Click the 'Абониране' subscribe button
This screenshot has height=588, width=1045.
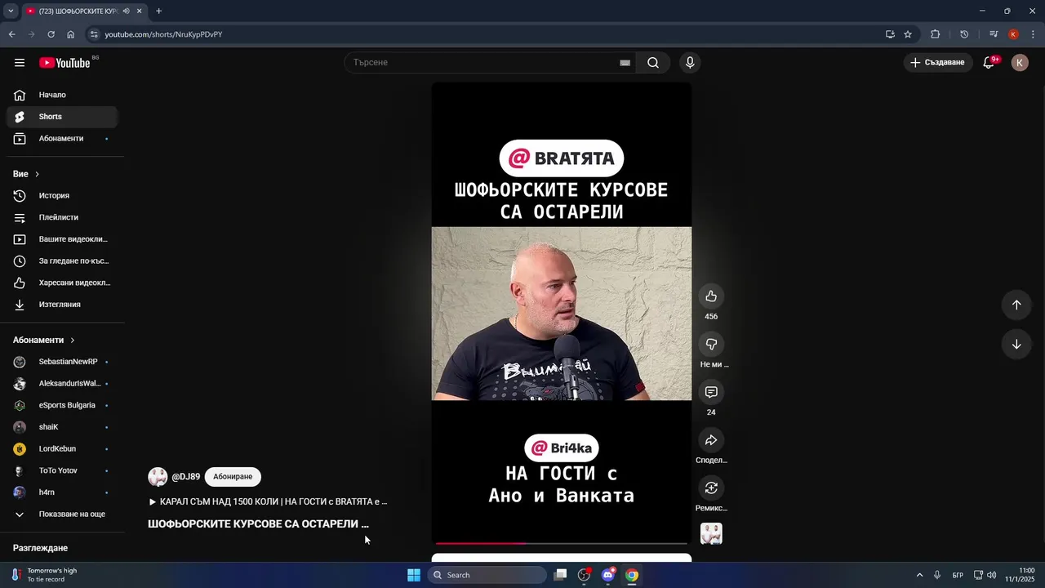coord(233,477)
